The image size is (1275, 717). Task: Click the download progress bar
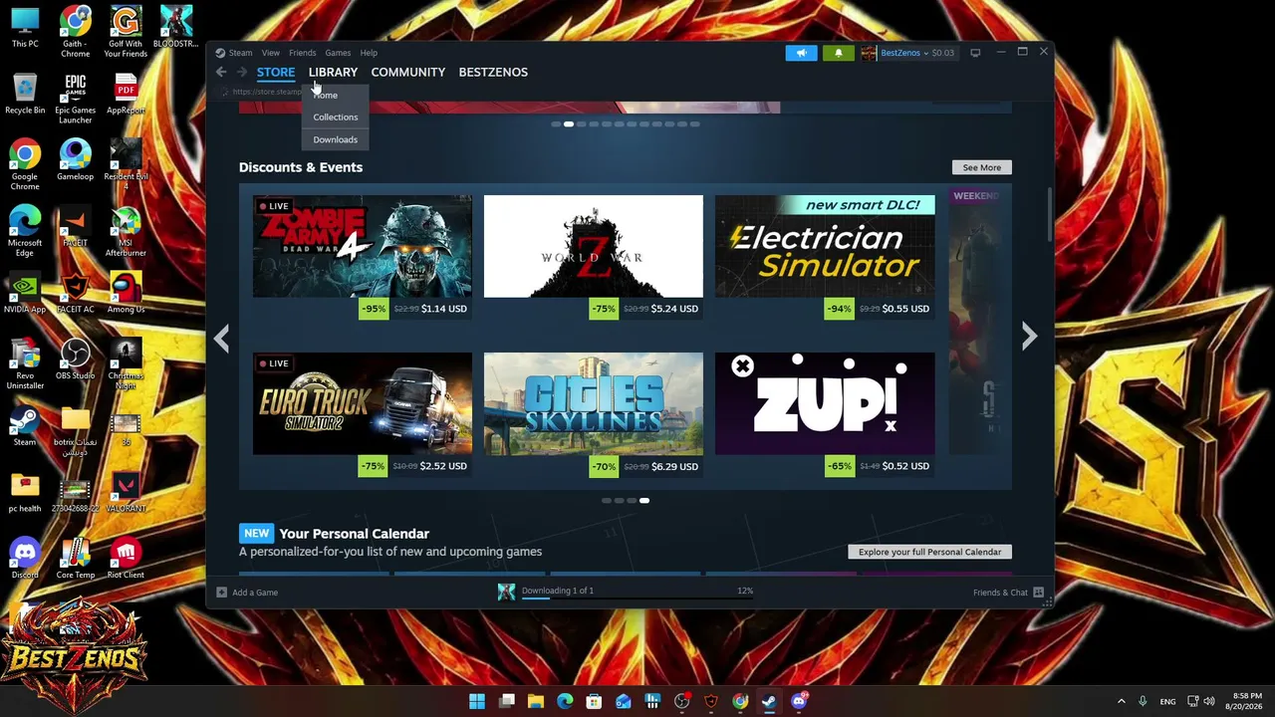637,599
